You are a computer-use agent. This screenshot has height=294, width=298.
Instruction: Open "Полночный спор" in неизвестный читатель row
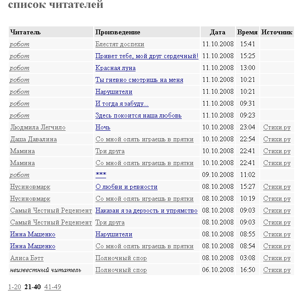[121, 270]
